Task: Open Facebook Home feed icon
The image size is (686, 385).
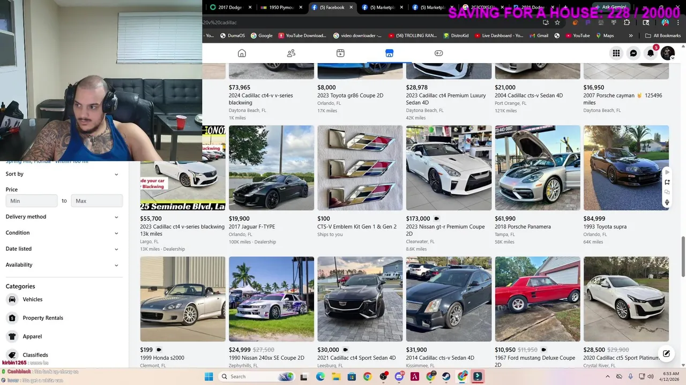Action: pos(242,53)
